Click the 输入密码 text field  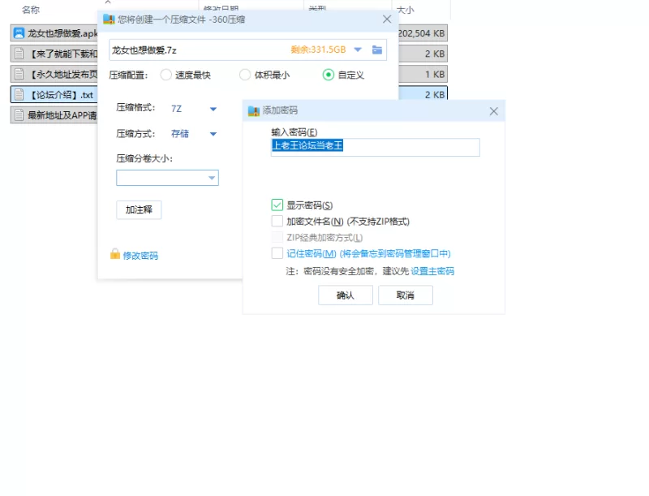tap(376, 147)
